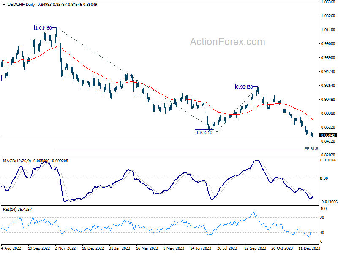Screen dimensions: 338x253
Task: Click the 28 Jul 2023 date marker
Action: click(227, 248)
